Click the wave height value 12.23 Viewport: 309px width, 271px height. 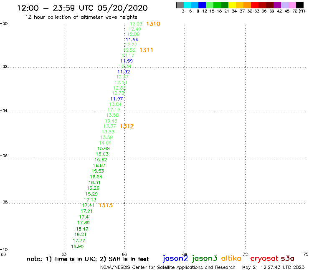(136, 24)
